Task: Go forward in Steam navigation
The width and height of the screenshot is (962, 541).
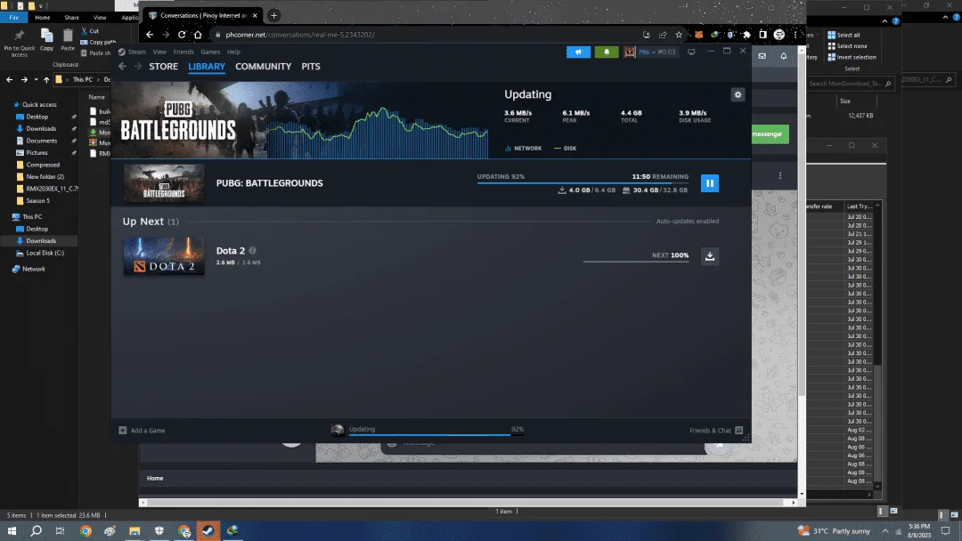Action: [x=137, y=66]
